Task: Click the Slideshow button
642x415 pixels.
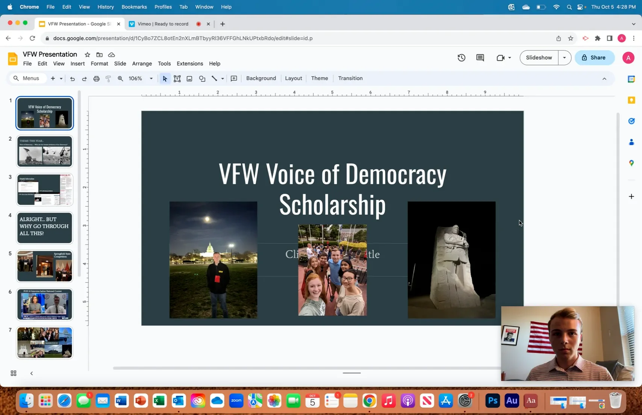Action: pos(539,58)
